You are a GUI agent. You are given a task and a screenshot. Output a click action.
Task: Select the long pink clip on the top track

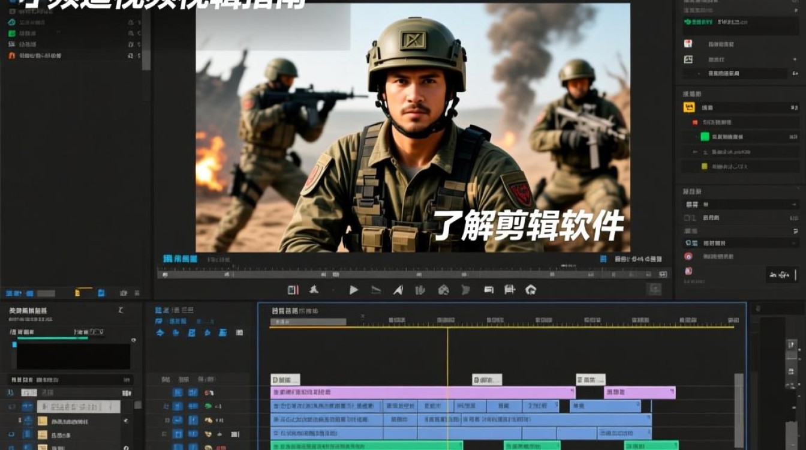pyautogui.click(x=423, y=392)
